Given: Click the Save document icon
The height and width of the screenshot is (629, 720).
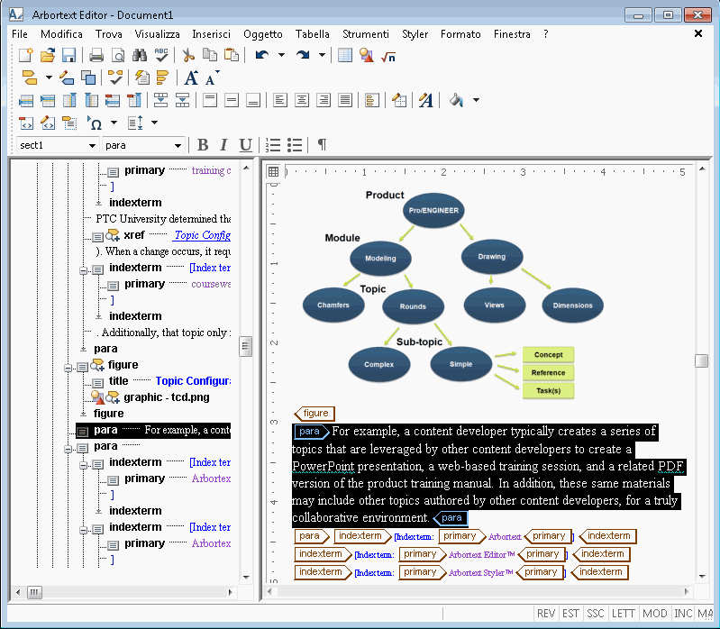Looking at the screenshot, I should pyautogui.click(x=68, y=56).
